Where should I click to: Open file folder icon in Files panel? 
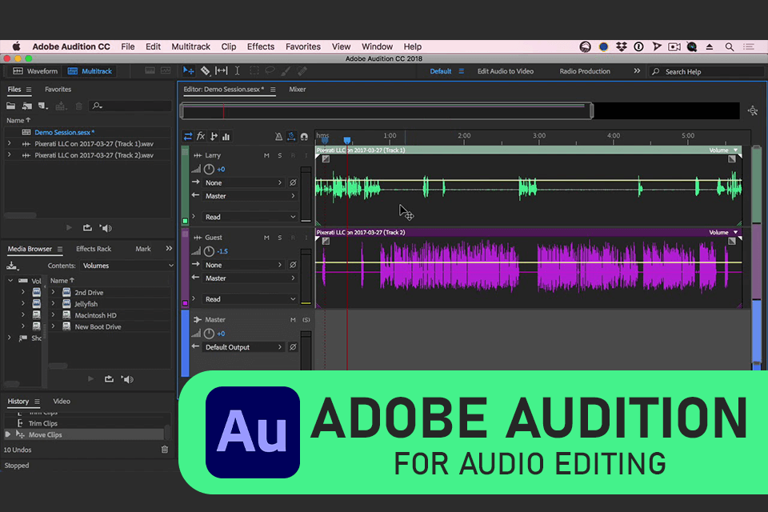[10, 106]
